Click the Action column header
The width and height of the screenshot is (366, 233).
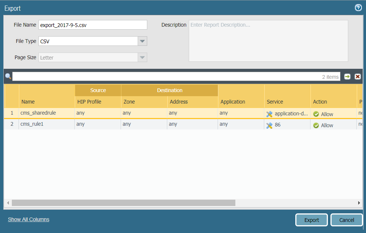tap(333, 102)
